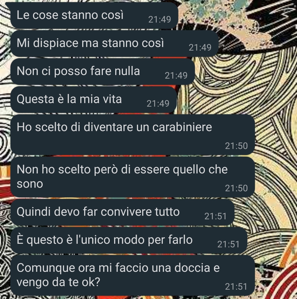Screen dimensions: 297x299
Task: Click the 21:50 timestamp under "quello che sono"
Action: click(x=236, y=188)
